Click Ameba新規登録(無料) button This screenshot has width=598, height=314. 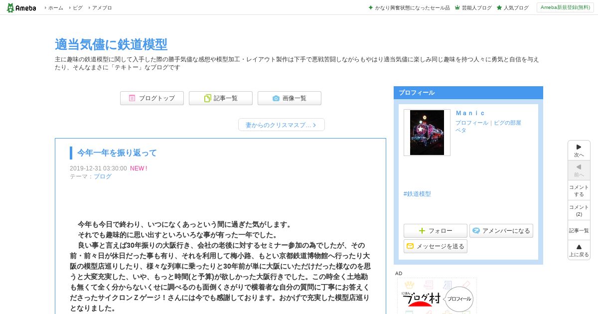(x=565, y=7)
